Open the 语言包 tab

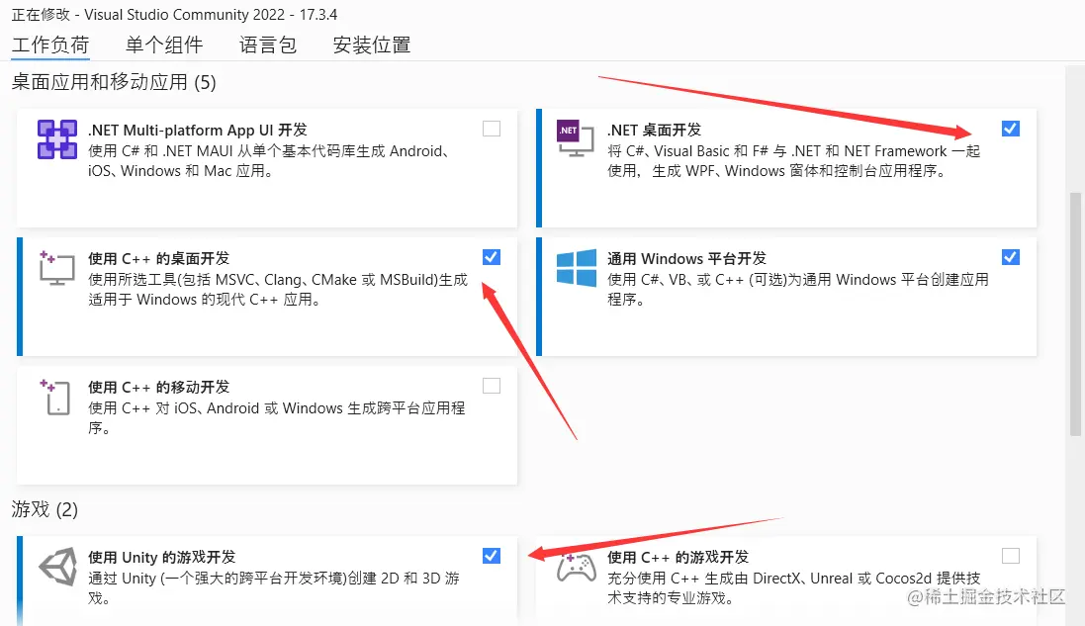coord(268,45)
